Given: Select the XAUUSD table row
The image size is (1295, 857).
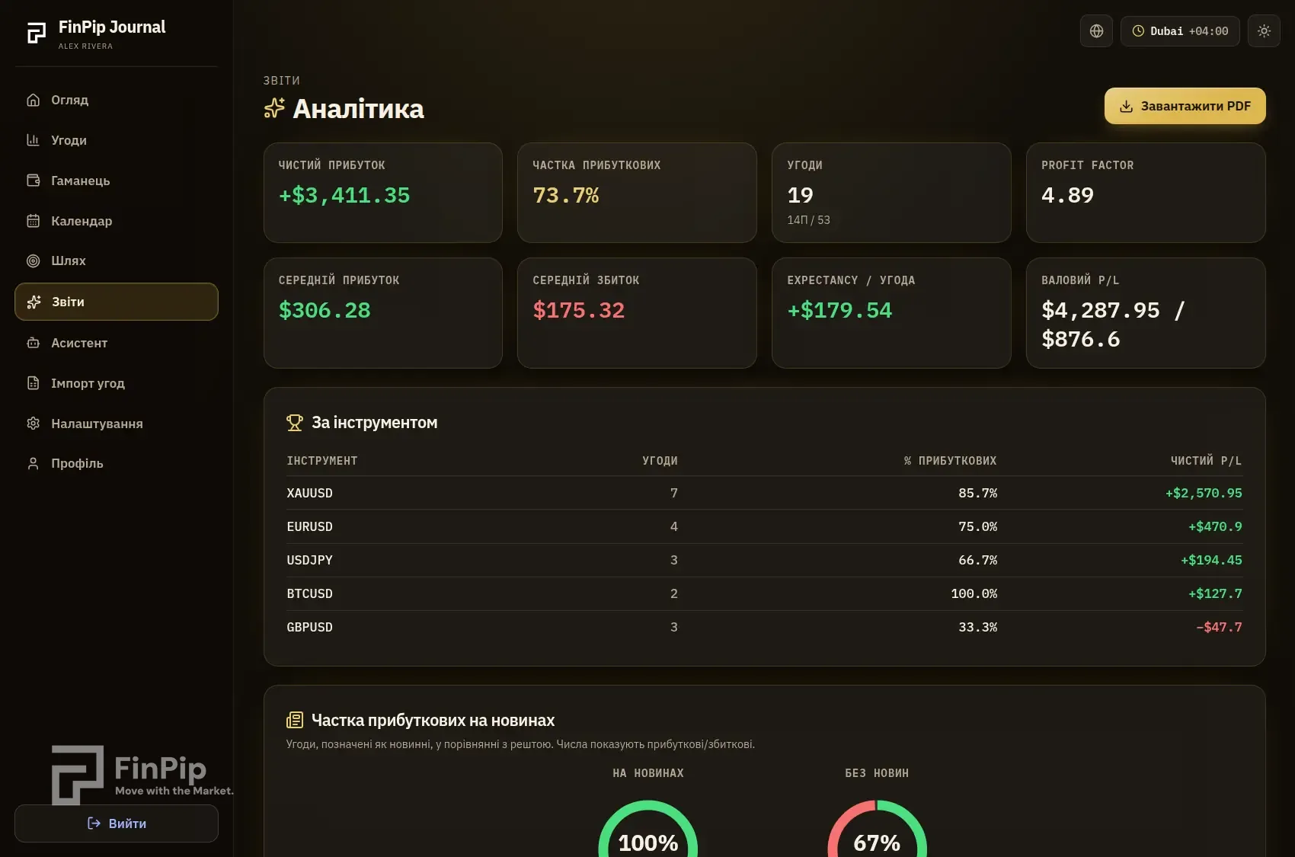Looking at the screenshot, I should [x=764, y=493].
